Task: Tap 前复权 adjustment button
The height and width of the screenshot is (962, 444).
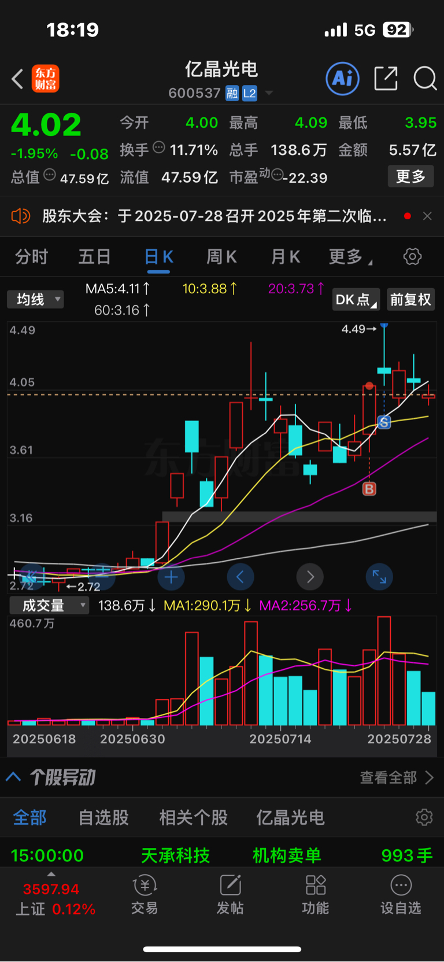Action: [410, 300]
